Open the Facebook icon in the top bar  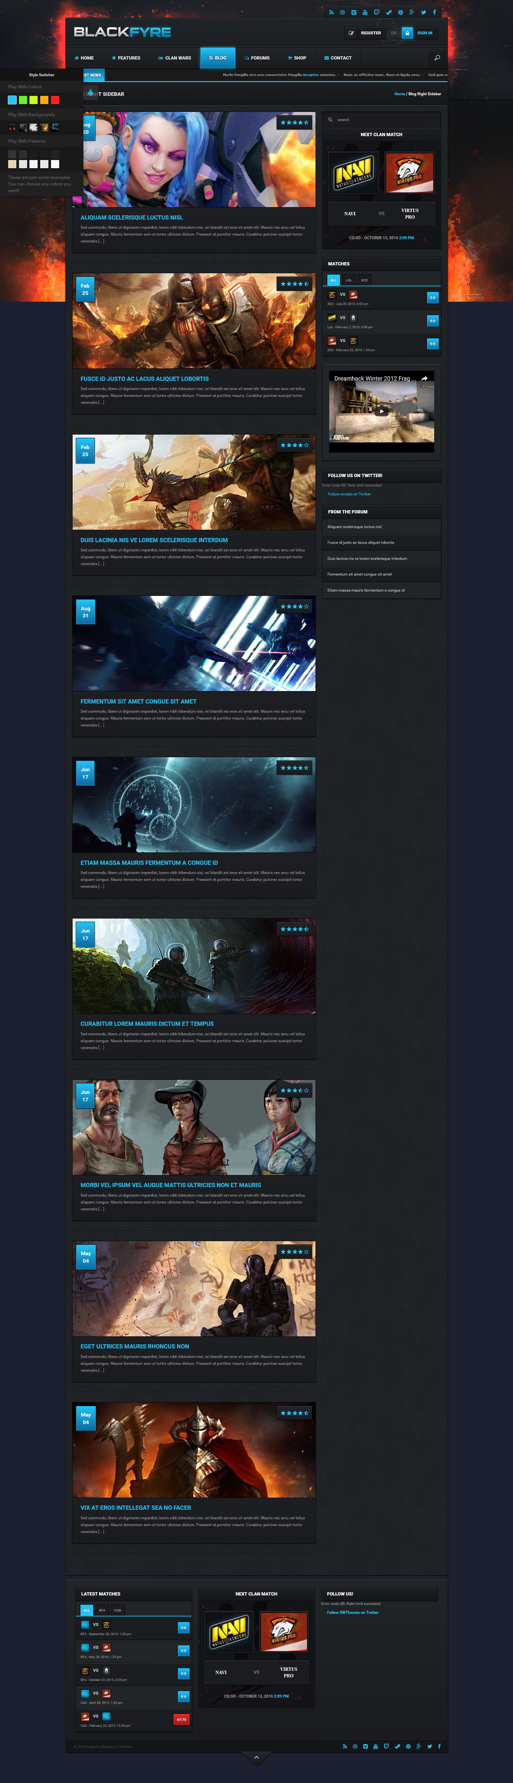435,12
